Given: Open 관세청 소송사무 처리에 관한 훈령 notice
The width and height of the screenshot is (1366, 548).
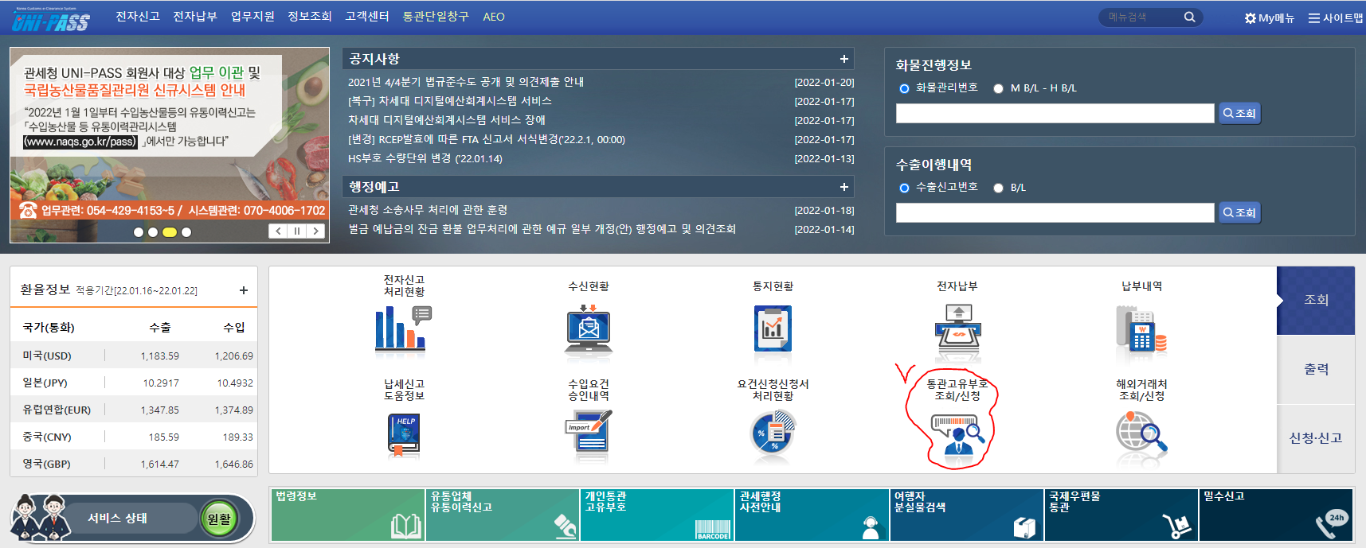Looking at the screenshot, I should tap(428, 210).
